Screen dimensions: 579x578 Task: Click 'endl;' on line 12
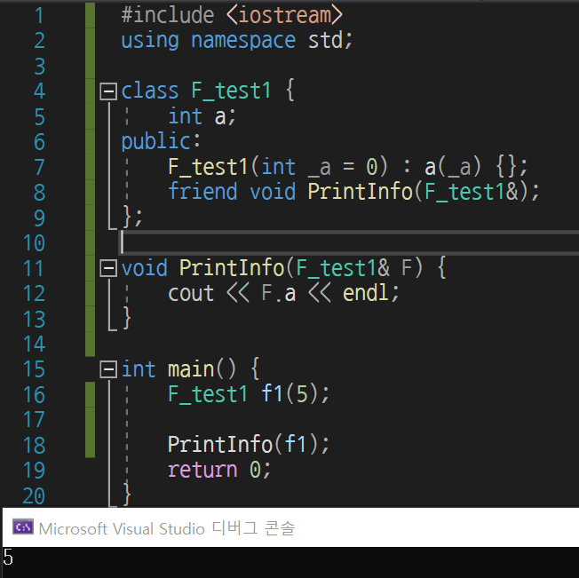371,293
